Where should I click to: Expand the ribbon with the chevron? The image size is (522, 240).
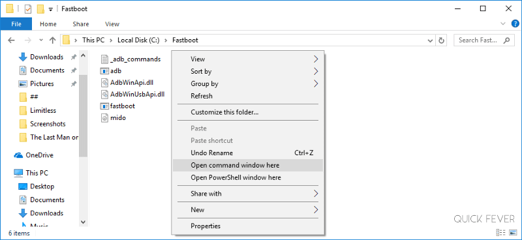point(503,23)
